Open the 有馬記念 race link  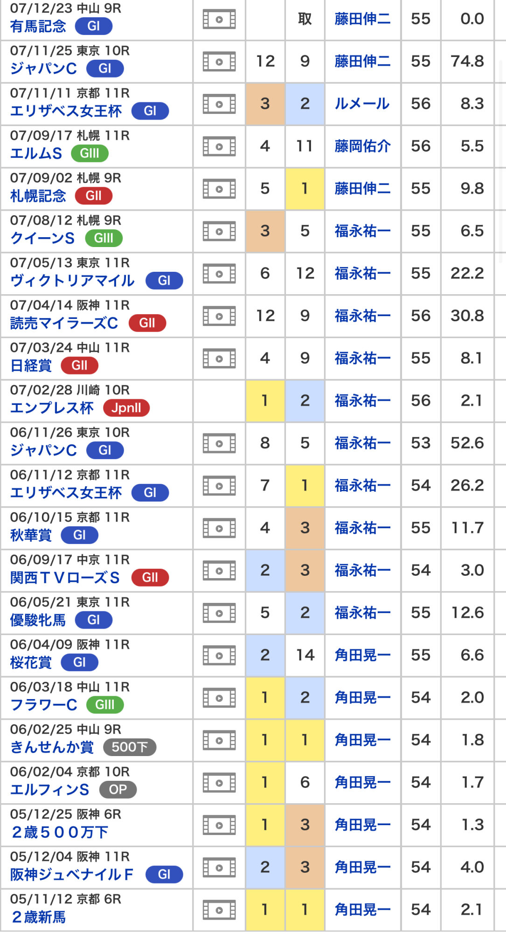point(38,27)
